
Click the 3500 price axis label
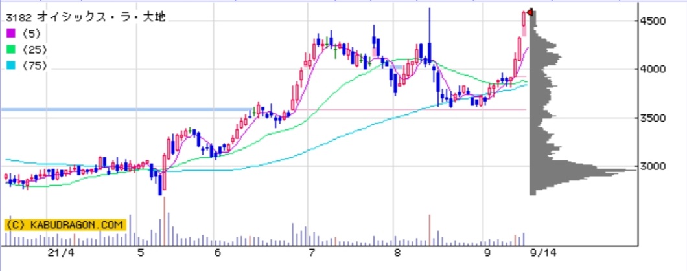coord(653,118)
